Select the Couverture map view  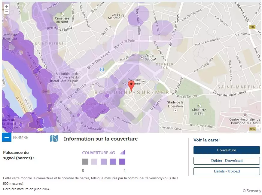click(x=226, y=150)
